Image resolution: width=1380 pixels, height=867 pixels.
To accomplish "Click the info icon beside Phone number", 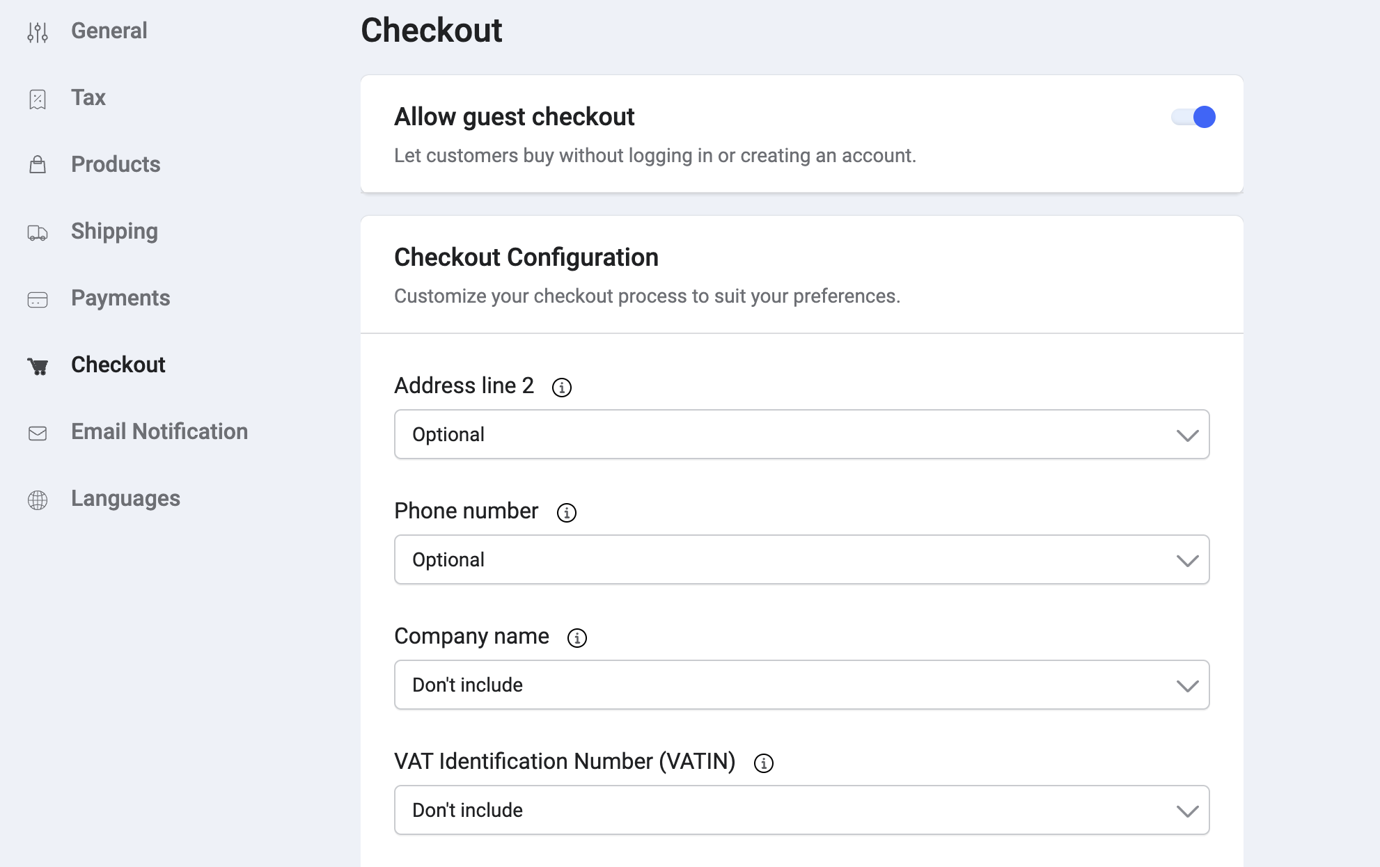I will tap(567, 512).
